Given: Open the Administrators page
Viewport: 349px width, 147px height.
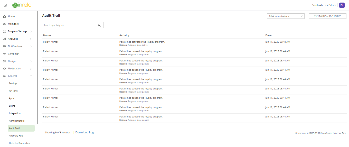Looking at the screenshot, I should click(17, 121).
